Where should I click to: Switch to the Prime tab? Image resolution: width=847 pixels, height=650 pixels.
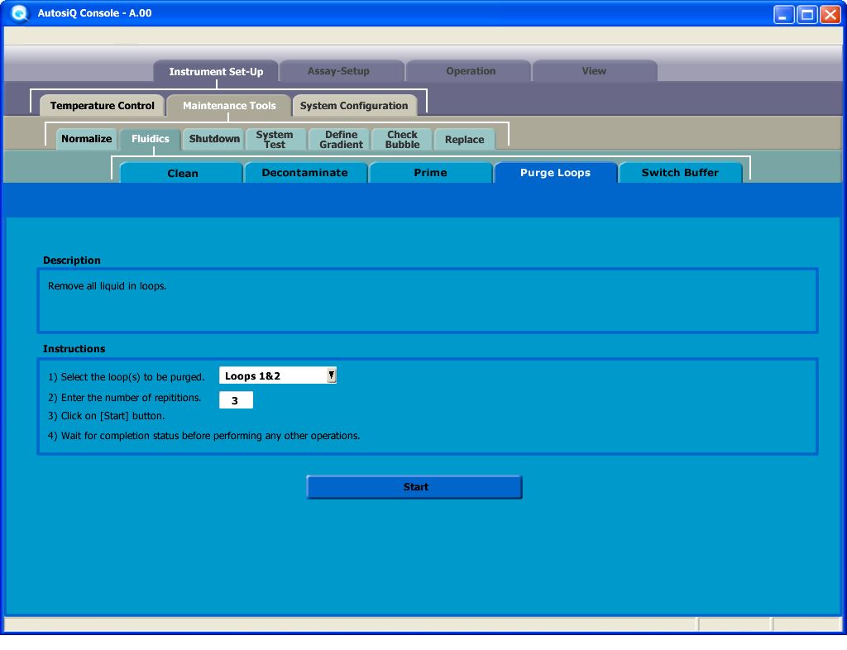pos(430,173)
